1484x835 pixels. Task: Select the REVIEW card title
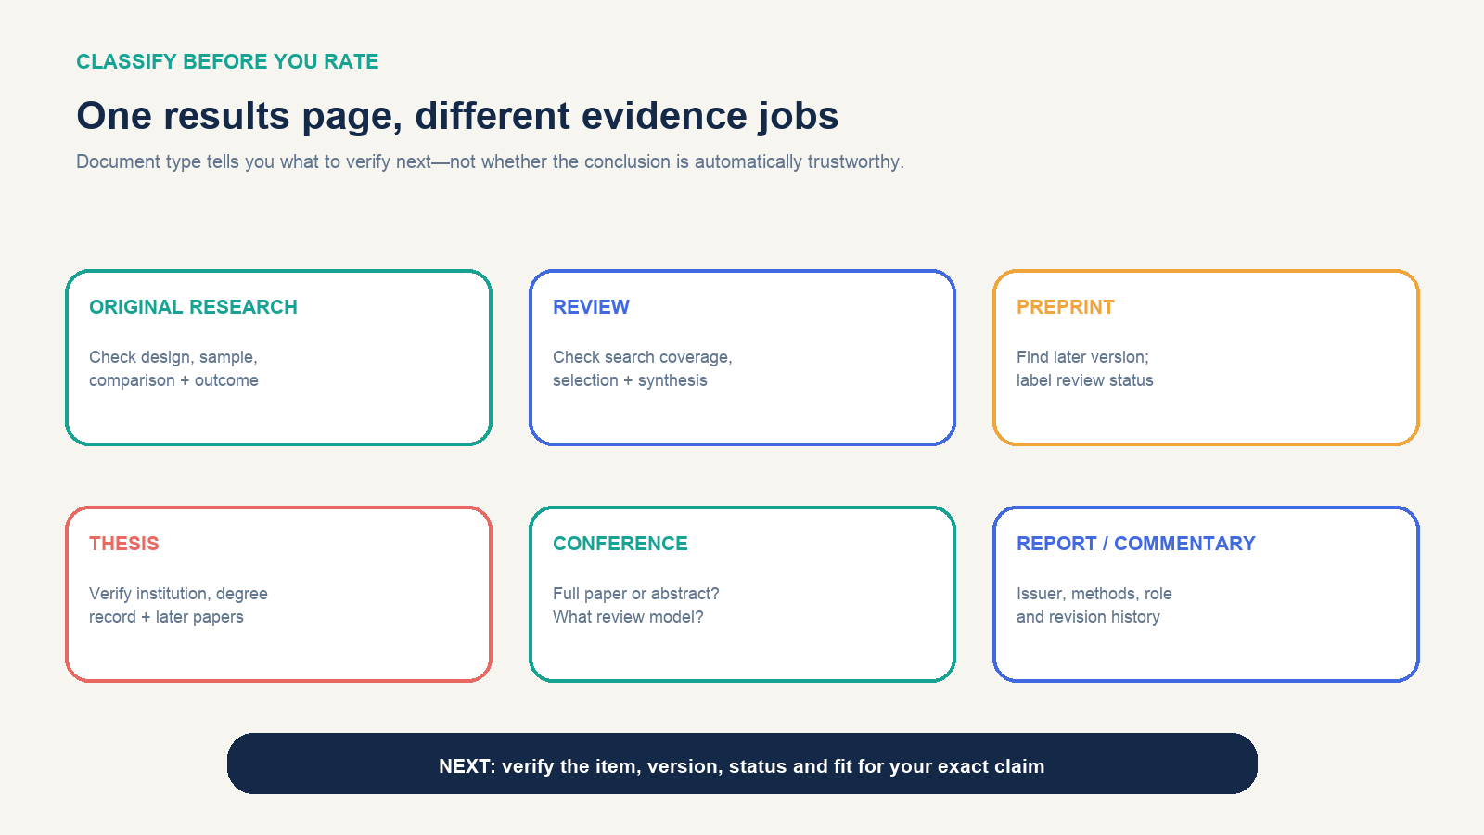point(591,307)
